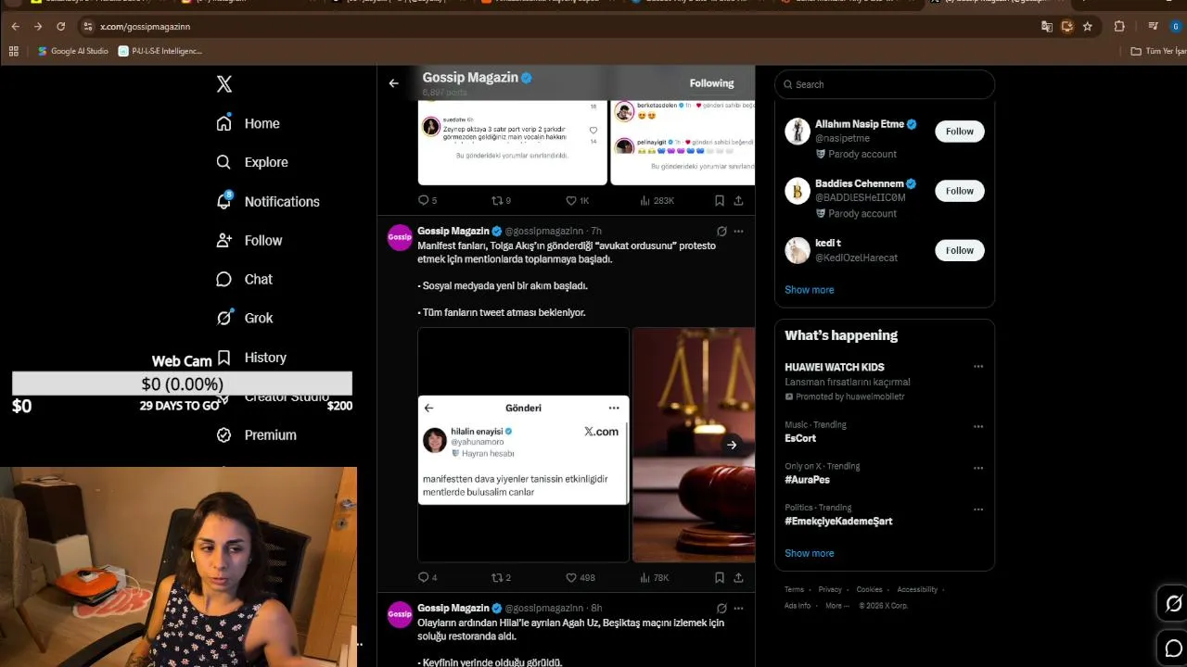Click the back arrow beside Gossip Magazin header
Image resolution: width=1187 pixels, height=667 pixels.
(x=394, y=83)
